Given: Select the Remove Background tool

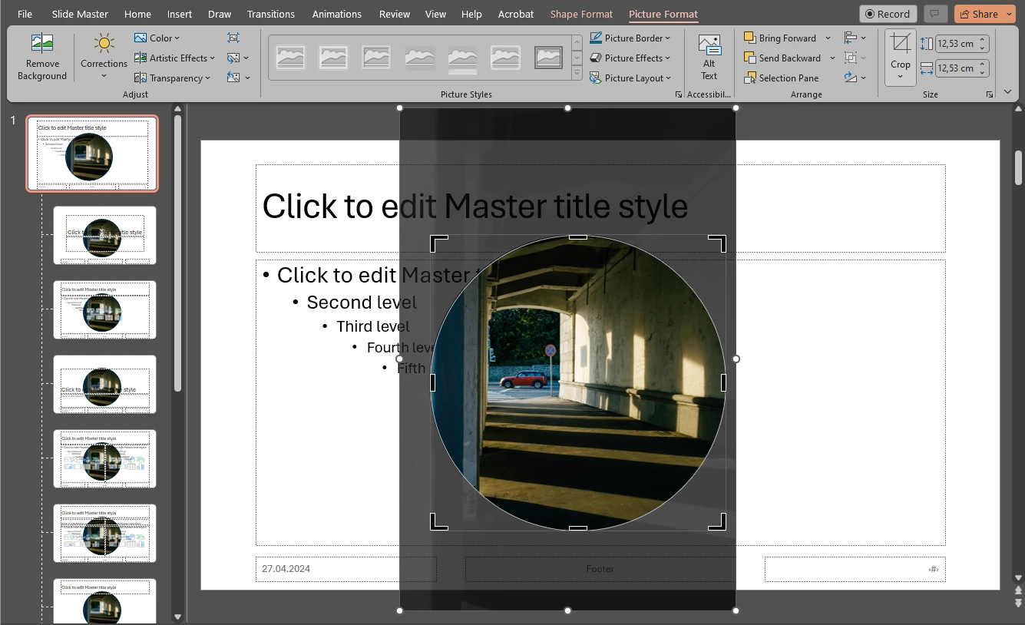Looking at the screenshot, I should click(42, 58).
